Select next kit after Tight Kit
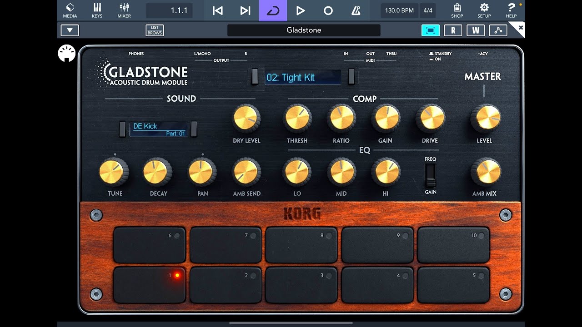This screenshot has height=327, width=582. pos(351,77)
